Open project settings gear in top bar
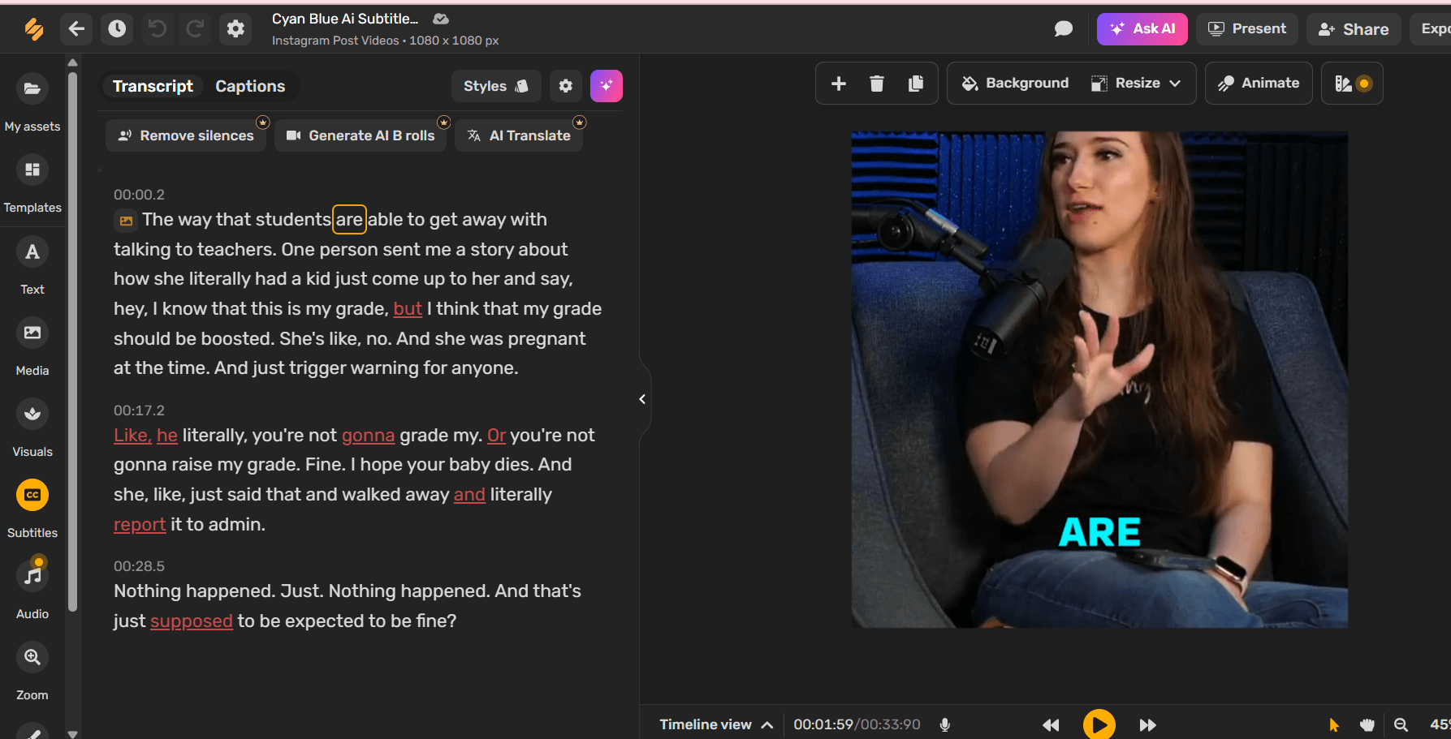Viewport: 1451px width, 739px height. pos(235,29)
